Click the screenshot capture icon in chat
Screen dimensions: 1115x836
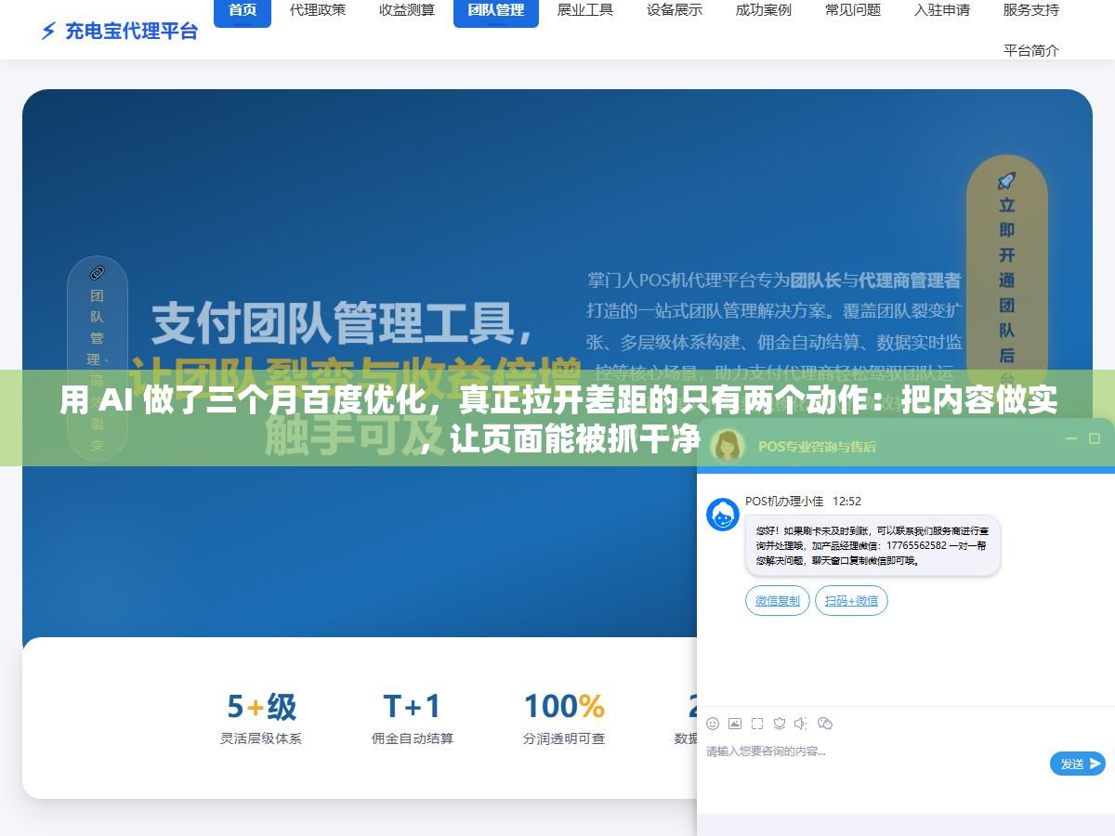(757, 724)
